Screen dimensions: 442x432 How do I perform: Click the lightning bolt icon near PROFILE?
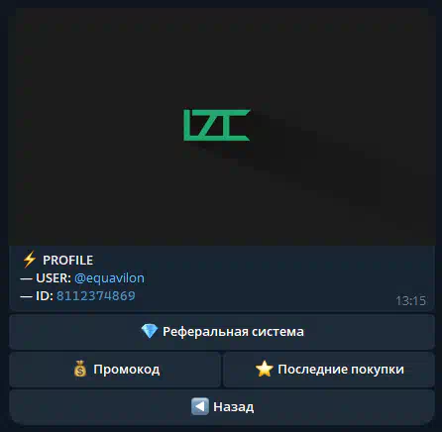pos(30,260)
